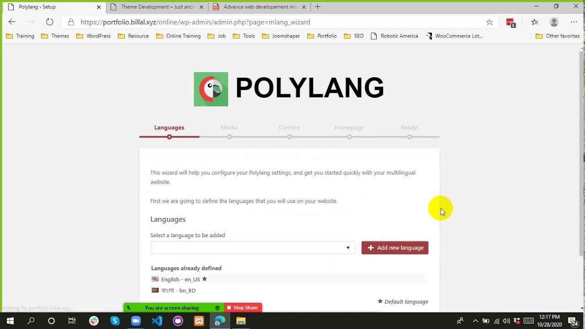
Task: Switch to Microsoft Edge in the taskbar
Action: (x=220, y=321)
